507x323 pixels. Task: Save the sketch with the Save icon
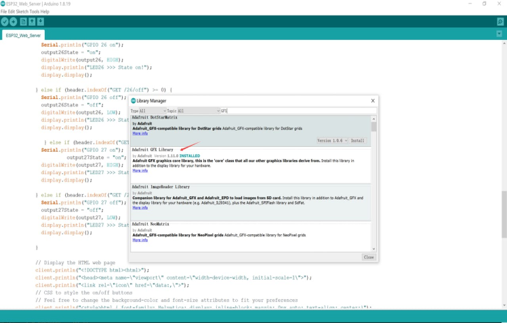(41, 22)
